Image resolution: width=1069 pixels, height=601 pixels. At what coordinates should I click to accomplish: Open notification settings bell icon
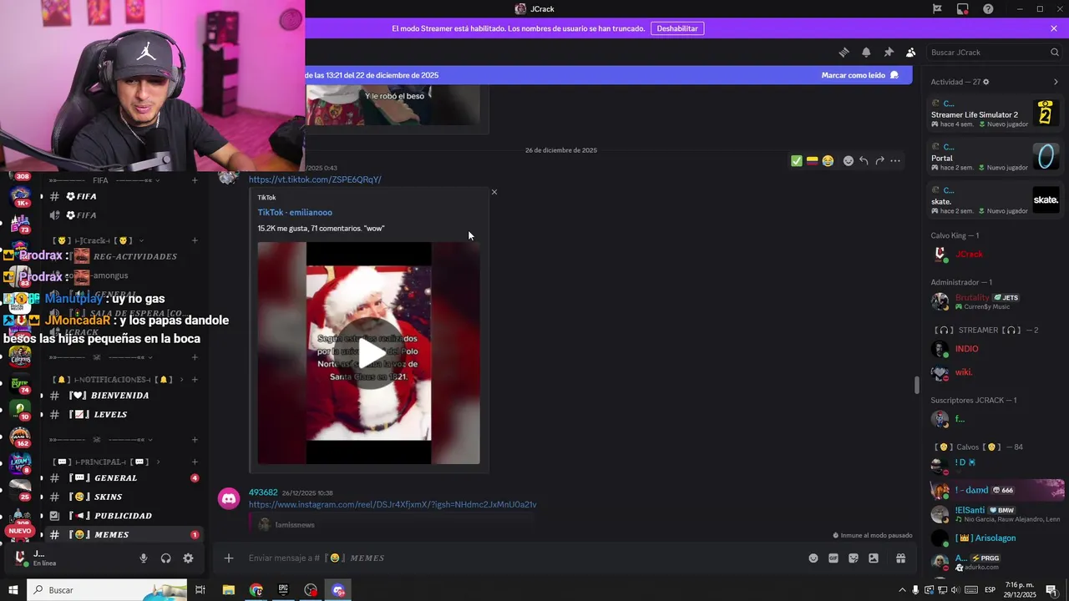coord(866,52)
